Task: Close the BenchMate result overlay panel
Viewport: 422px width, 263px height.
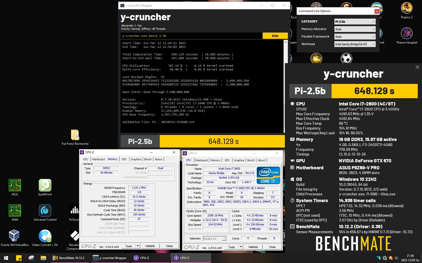Action: pos(417,67)
